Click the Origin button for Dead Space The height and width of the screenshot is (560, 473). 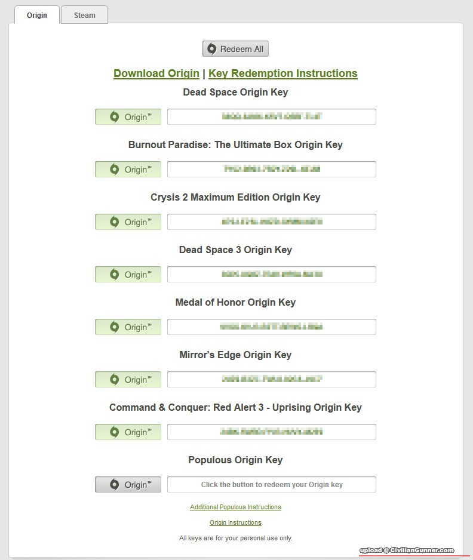128,117
